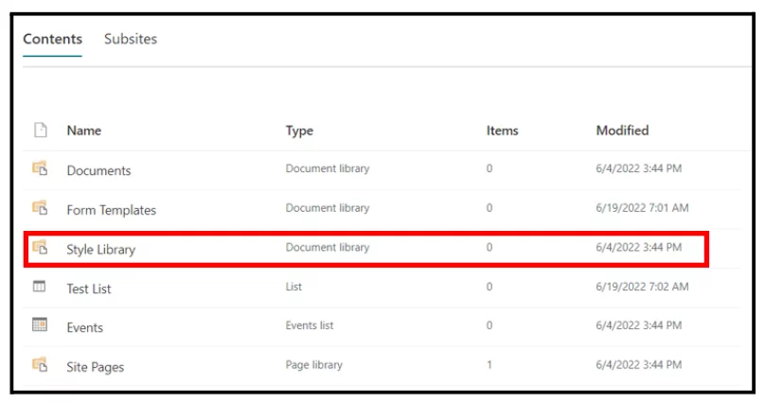Screen dimensions: 765x403
Task: Open the Test List link
Action: tap(88, 289)
